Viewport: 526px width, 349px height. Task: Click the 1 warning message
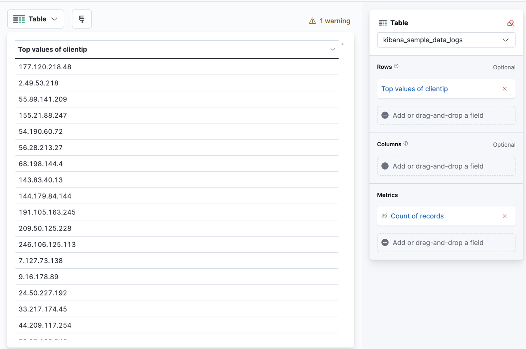pyautogui.click(x=335, y=21)
